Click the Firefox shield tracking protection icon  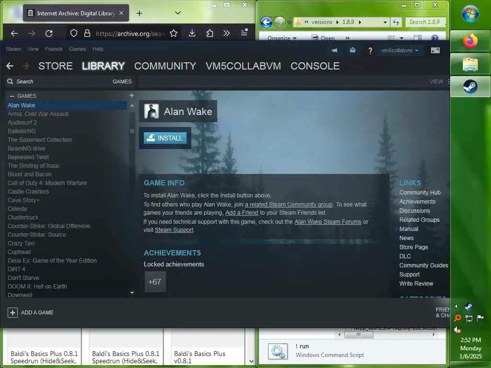(x=73, y=34)
